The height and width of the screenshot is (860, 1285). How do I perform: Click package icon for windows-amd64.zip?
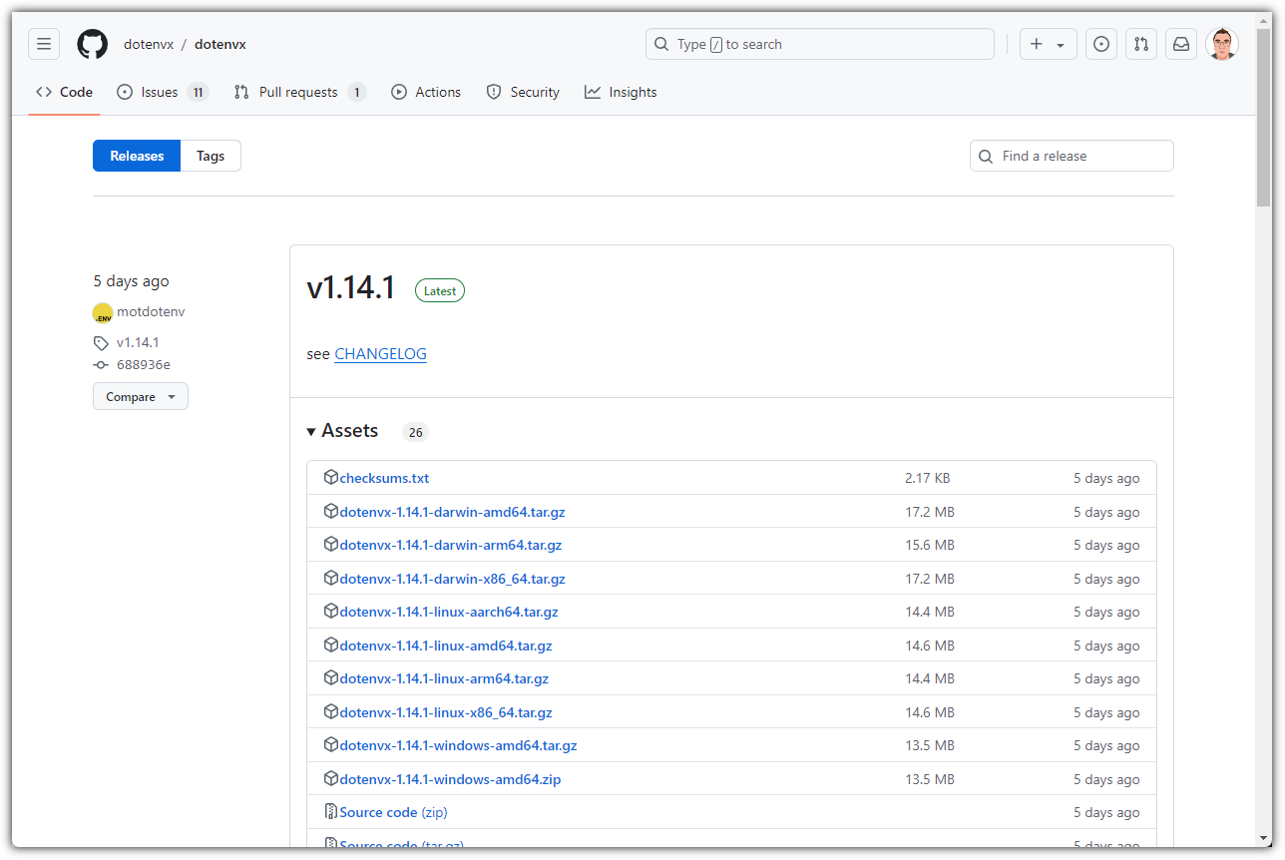coord(331,778)
